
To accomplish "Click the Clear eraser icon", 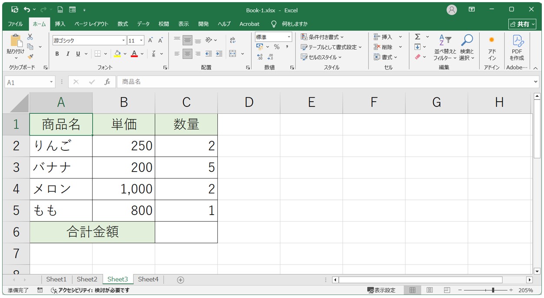I will click(x=418, y=57).
